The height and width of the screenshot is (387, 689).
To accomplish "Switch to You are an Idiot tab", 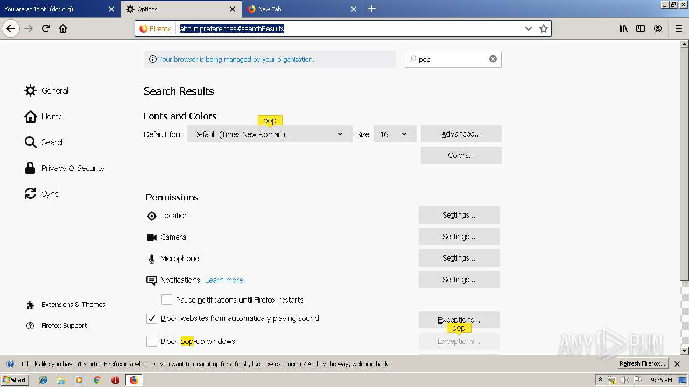I will [x=54, y=9].
